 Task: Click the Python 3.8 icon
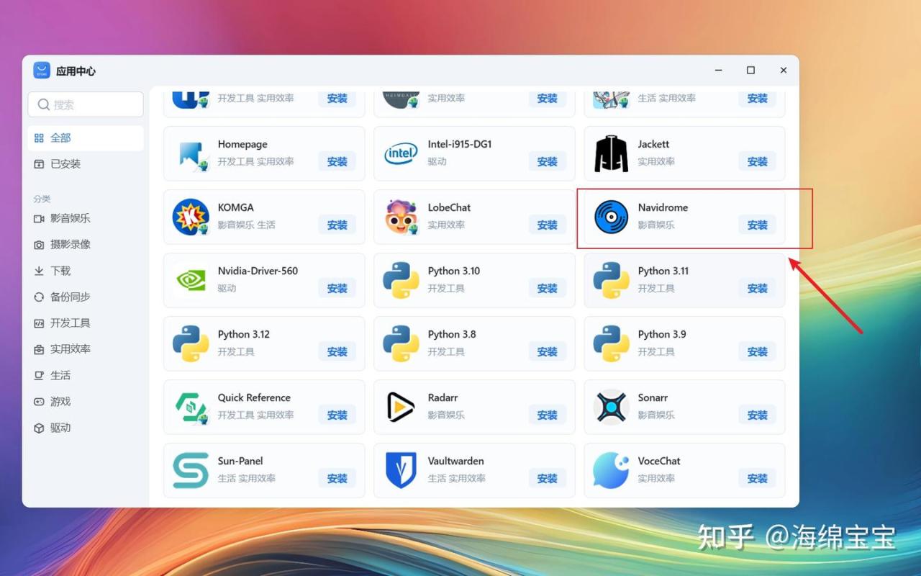tap(401, 343)
